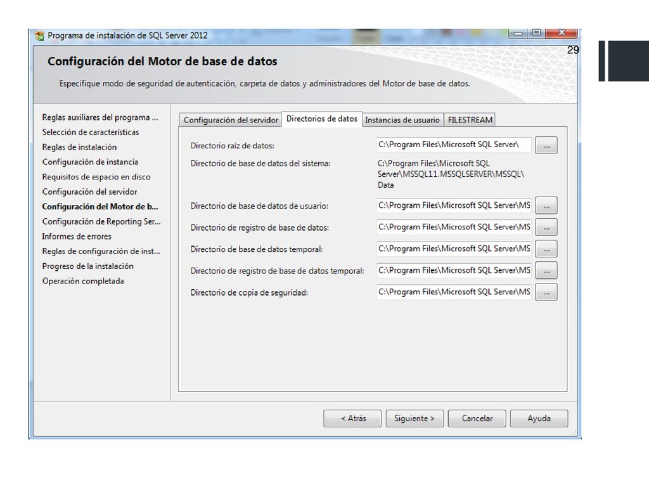Select Informes de errores step
Viewport: 649px width, 487px height.
[77, 237]
